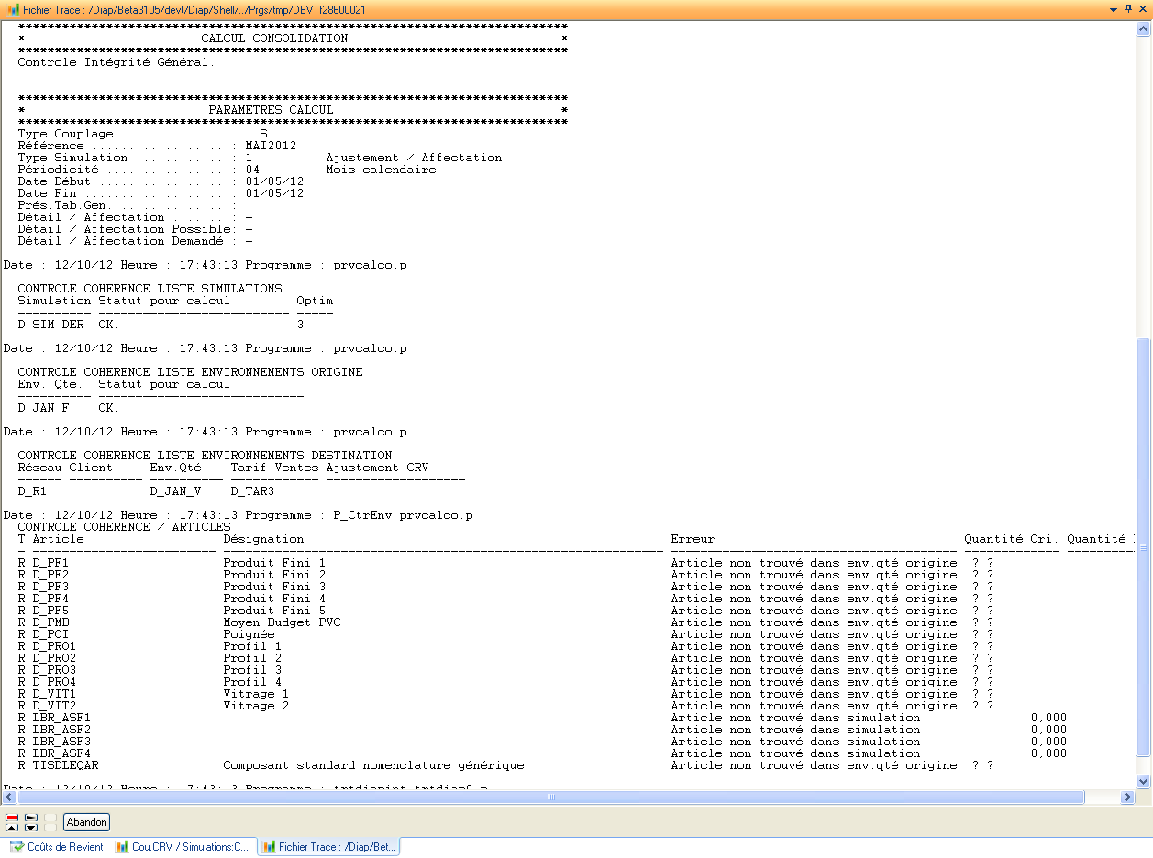Click the Cou.CRV Simulations bar-chart icon
1153x858 pixels.
(x=123, y=846)
